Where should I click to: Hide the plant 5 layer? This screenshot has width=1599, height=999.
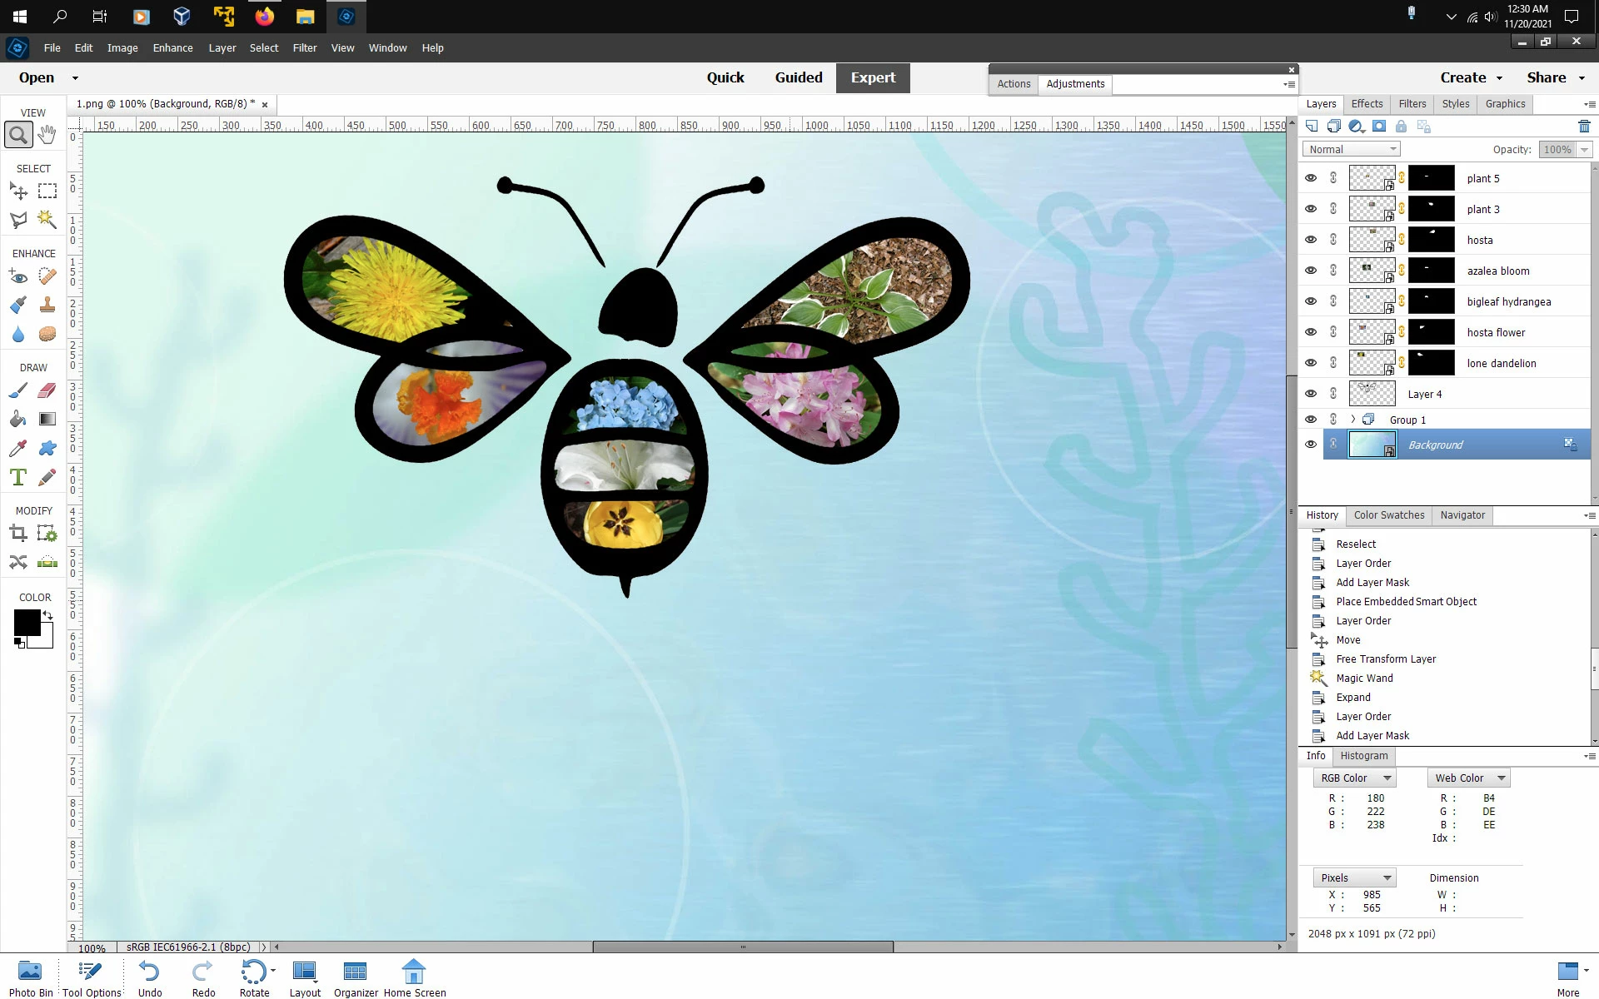pos(1311,178)
